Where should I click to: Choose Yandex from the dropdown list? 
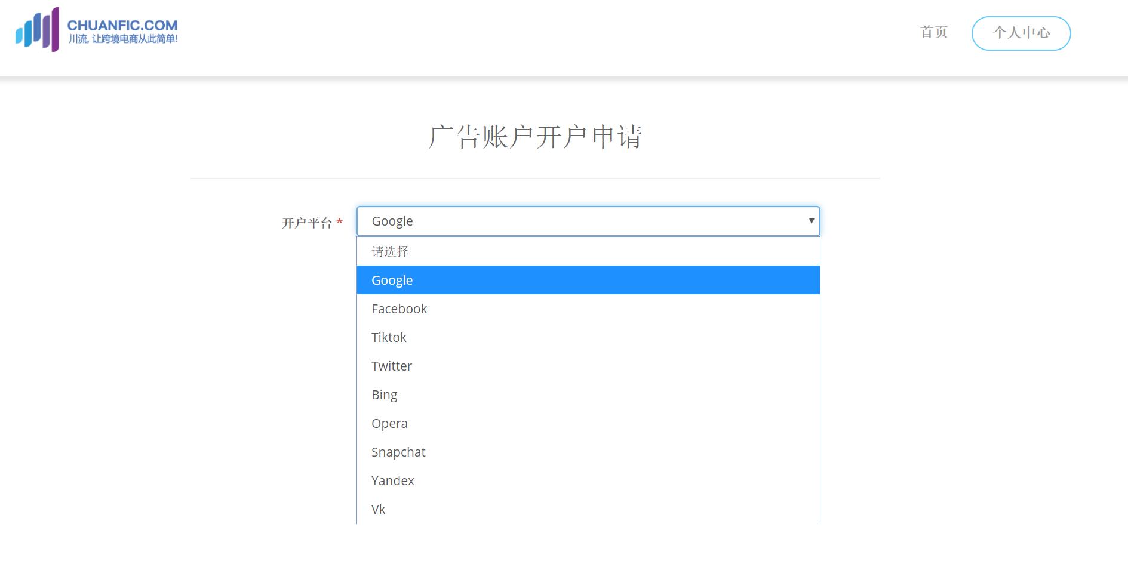(x=588, y=480)
